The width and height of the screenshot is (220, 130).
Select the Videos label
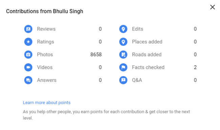click(45, 67)
